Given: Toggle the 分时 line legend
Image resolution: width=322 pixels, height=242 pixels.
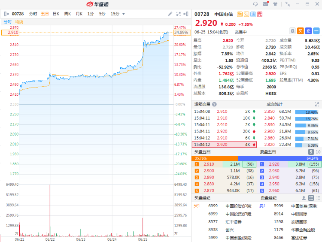Looking at the screenshot, I should pyautogui.click(x=8, y=22).
